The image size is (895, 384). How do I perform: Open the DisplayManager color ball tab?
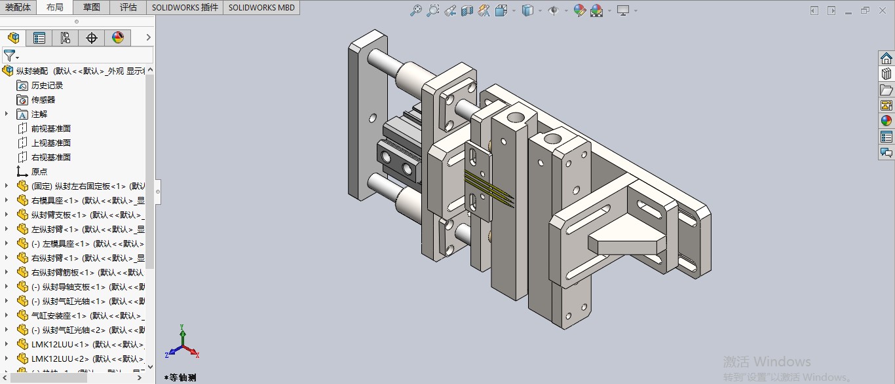coord(118,38)
